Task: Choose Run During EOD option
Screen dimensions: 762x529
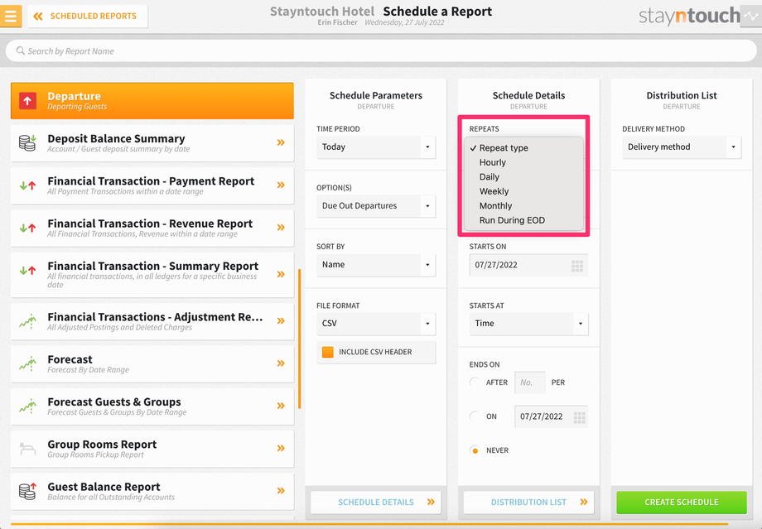Action: [523, 220]
